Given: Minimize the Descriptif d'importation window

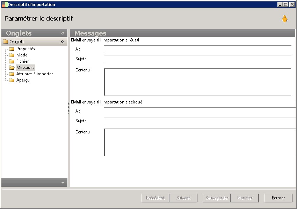Looking at the screenshot, I should coord(280,4).
